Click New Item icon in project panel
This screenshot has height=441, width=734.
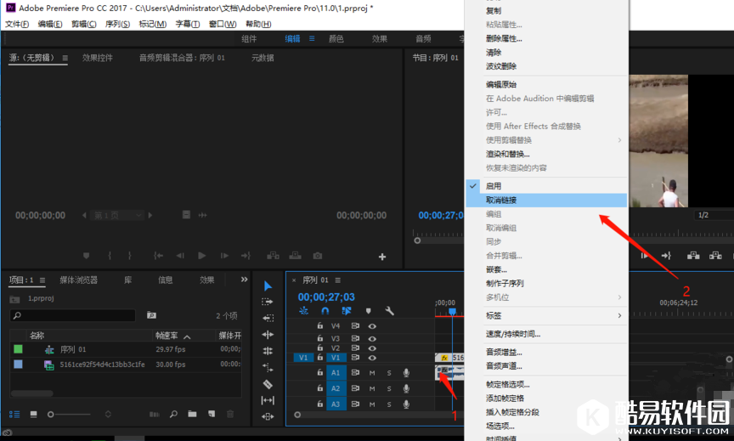coord(212,414)
